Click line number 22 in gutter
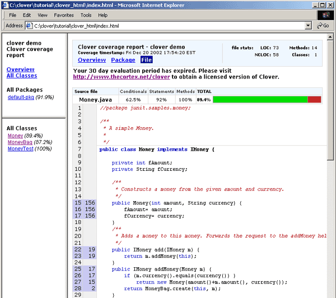Screen dimensions: 336x298 (78, 250)
